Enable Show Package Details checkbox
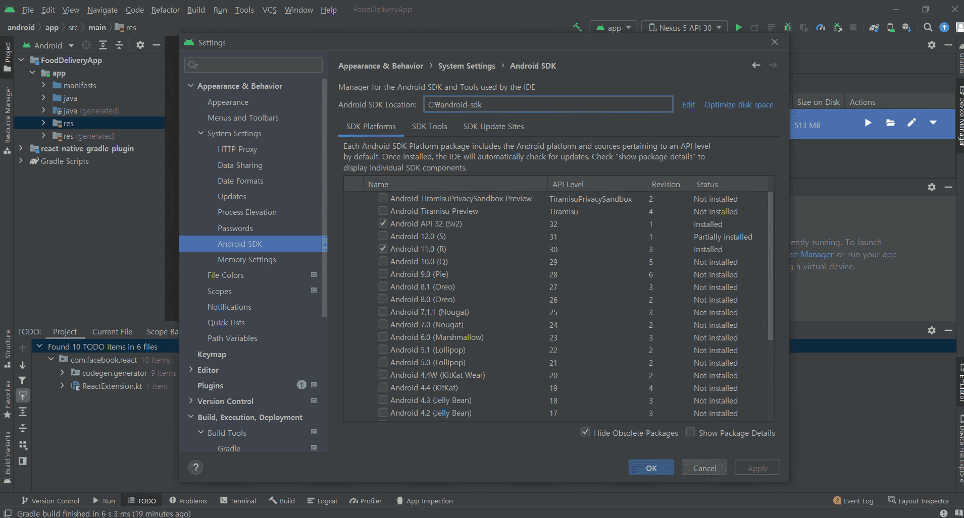Screen dimensions: 964x518 690,432
